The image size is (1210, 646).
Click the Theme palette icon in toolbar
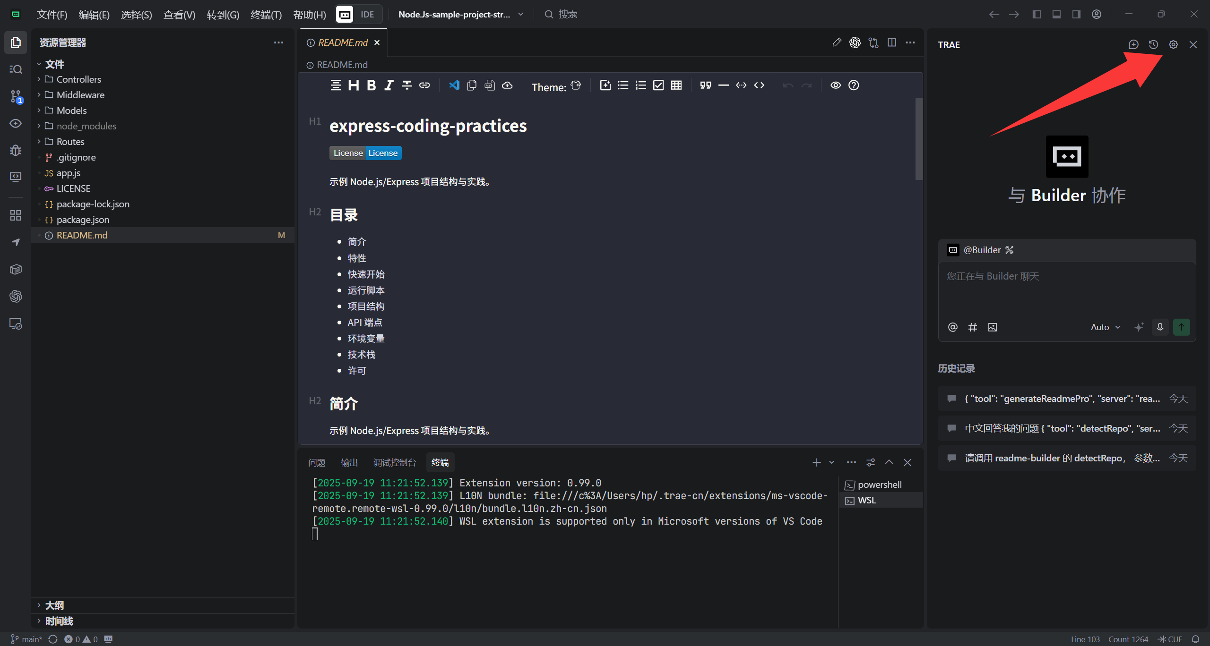tap(576, 85)
